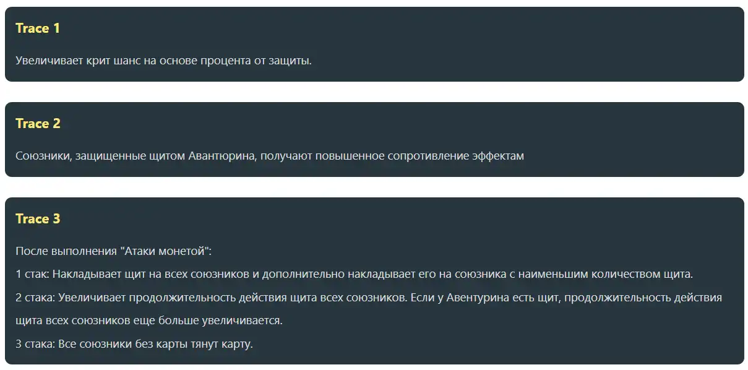This screenshot has height=370, width=748.
Task: Click the word "защиты" in Trace 1
Action: (291, 61)
